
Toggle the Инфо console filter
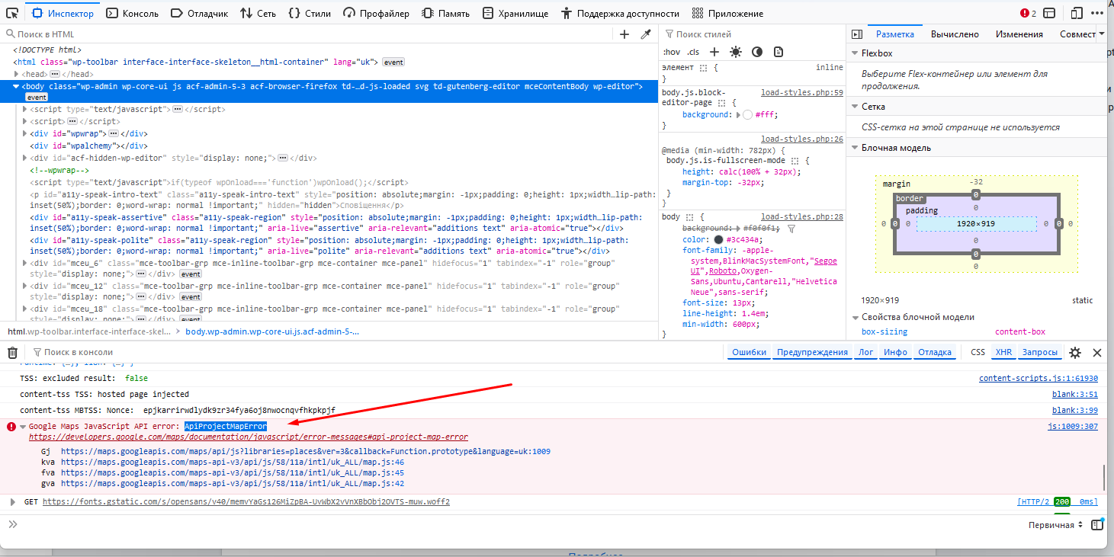pos(896,352)
